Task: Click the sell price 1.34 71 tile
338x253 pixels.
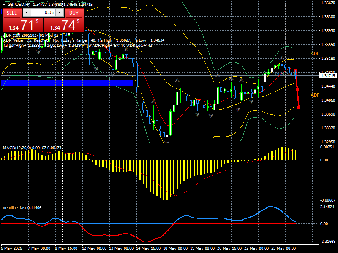Action: [23, 25]
